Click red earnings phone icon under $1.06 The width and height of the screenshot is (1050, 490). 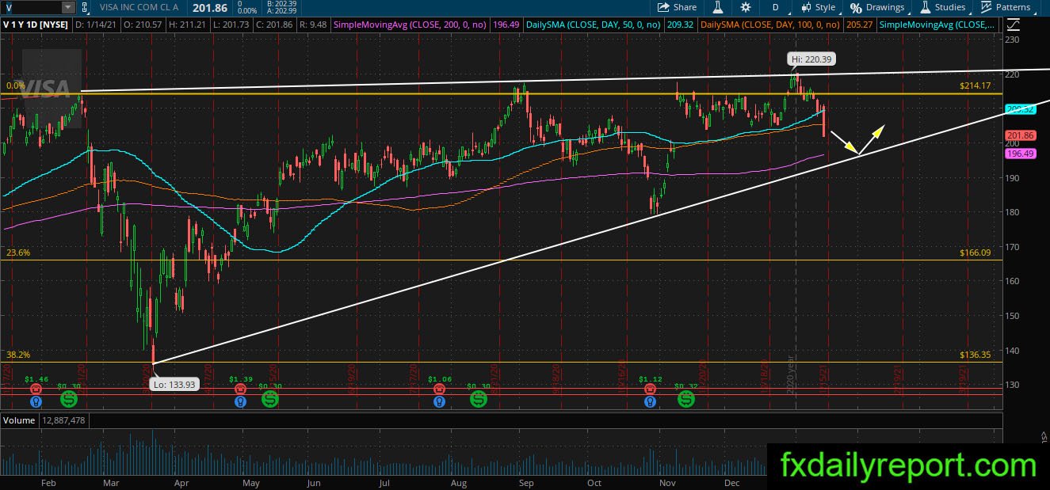(439, 389)
